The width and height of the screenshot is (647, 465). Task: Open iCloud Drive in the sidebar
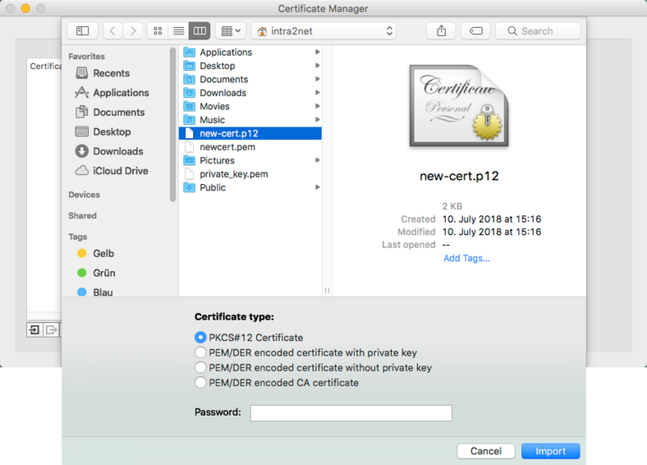click(111, 171)
